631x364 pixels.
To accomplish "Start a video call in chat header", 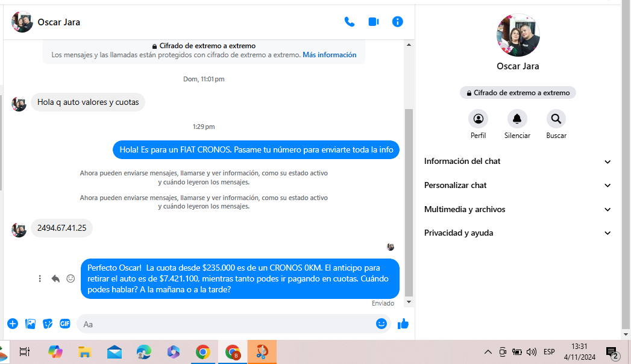I will 374,22.
